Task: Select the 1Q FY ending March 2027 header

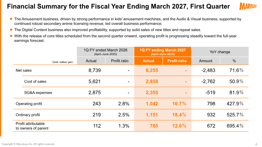Action: pyautogui.click(x=162, y=52)
